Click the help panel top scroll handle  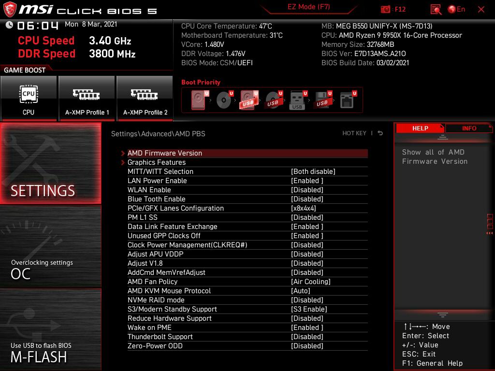[x=442, y=137]
